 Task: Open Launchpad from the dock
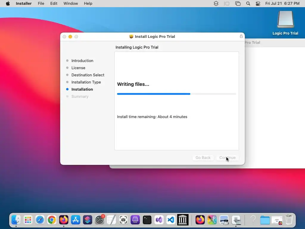coord(28,220)
